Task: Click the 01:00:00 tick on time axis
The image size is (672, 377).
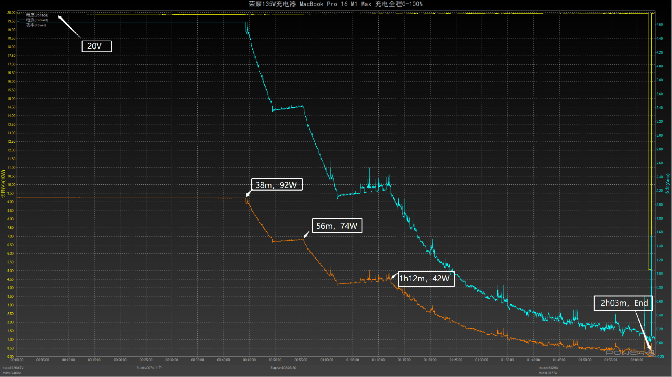Action: tap(327, 360)
